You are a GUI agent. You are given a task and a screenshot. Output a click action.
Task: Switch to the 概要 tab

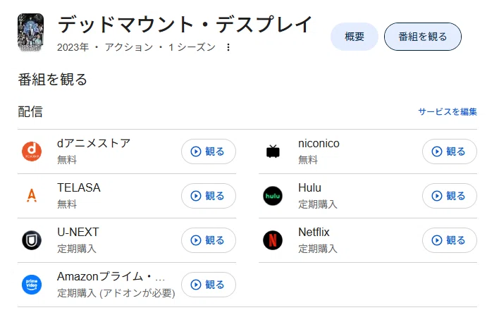click(x=355, y=37)
